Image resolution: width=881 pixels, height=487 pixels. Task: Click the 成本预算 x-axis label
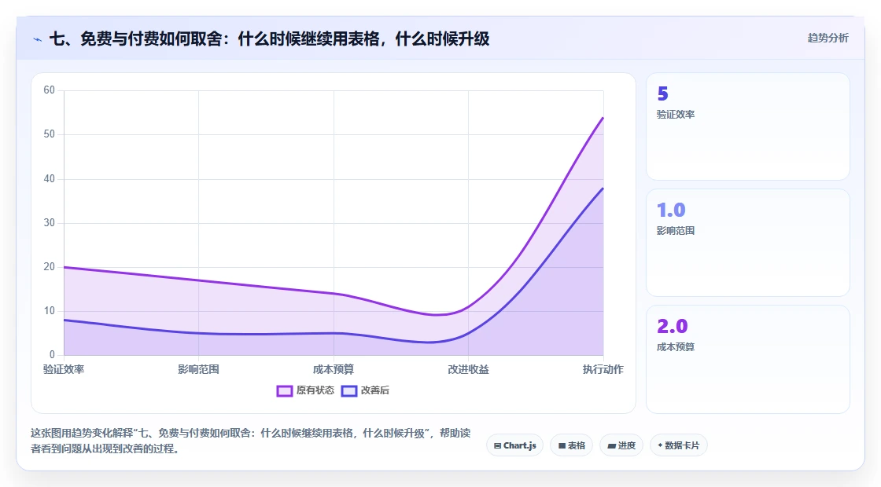click(334, 369)
